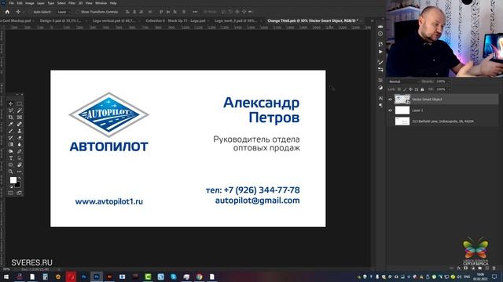Select the Dodge tool
The height and width of the screenshot is (282, 503).
(10, 151)
